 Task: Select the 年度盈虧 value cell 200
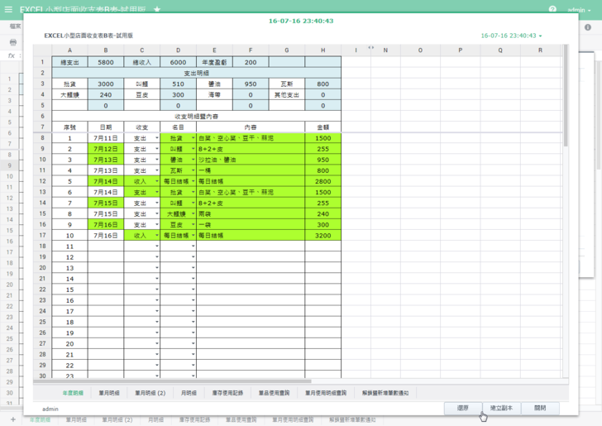click(x=251, y=62)
